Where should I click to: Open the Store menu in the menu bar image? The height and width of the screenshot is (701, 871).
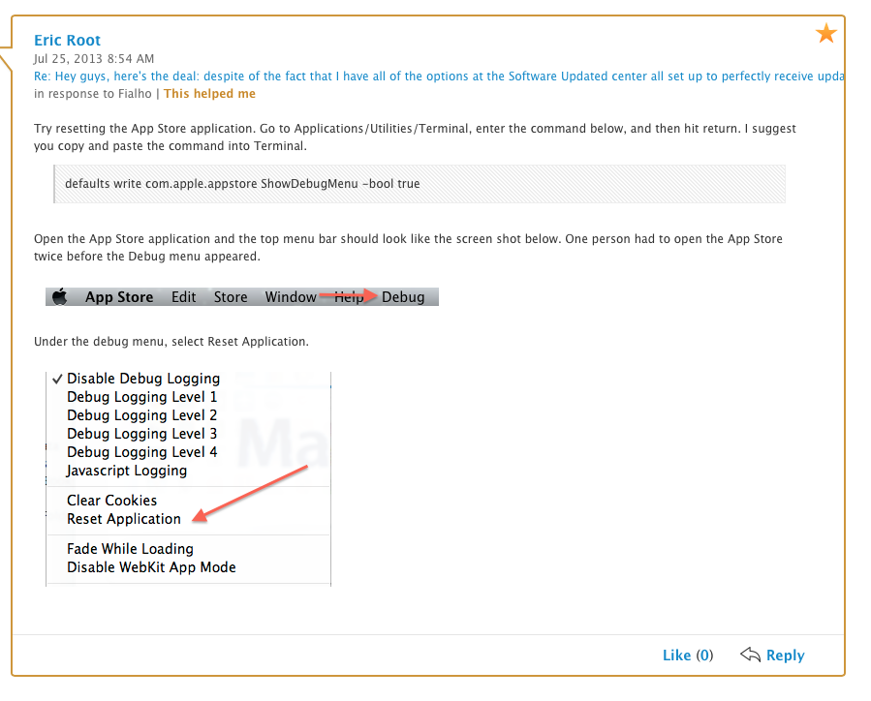click(x=231, y=297)
